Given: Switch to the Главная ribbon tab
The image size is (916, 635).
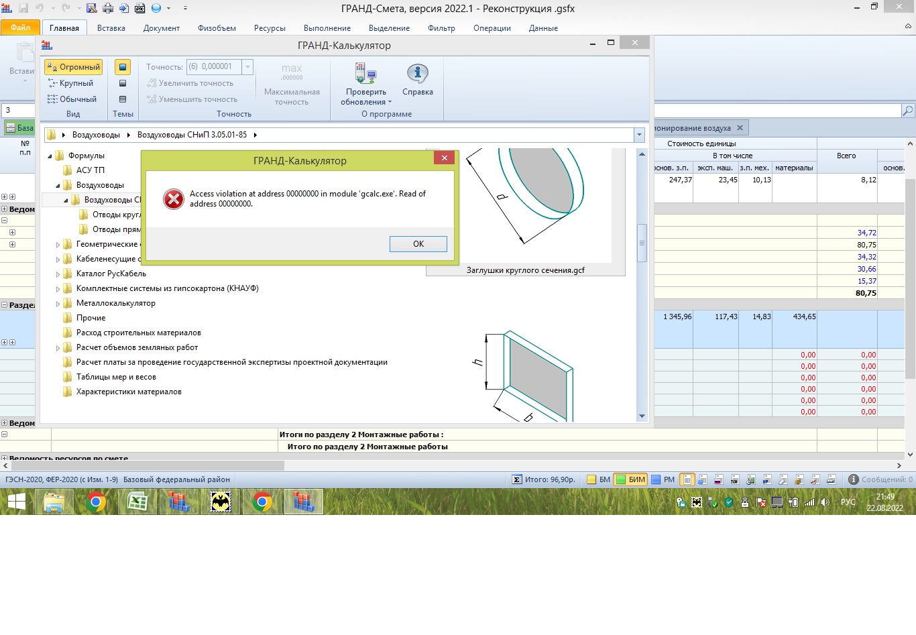Looking at the screenshot, I should [x=64, y=28].
